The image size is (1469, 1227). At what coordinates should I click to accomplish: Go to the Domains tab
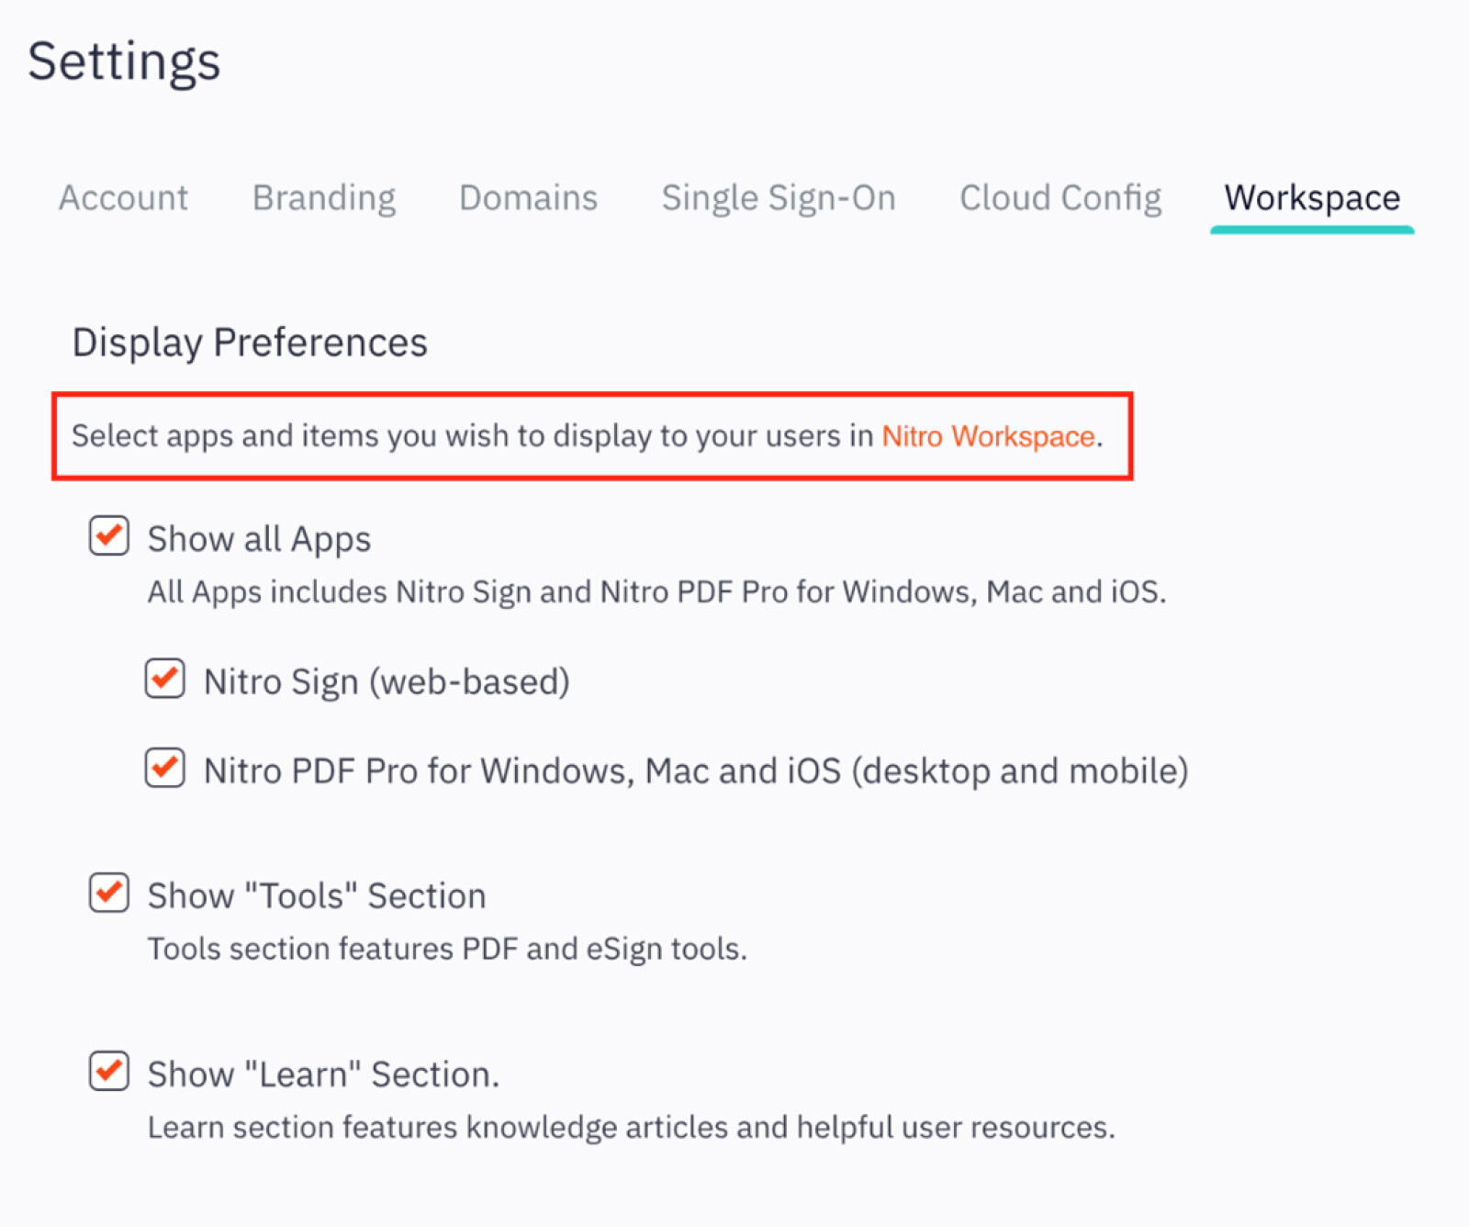click(x=527, y=197)
